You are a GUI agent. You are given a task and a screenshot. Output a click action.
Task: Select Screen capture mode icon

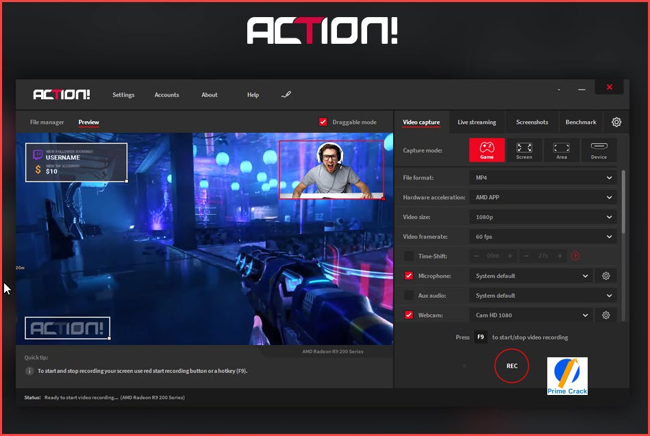(524, 150)
